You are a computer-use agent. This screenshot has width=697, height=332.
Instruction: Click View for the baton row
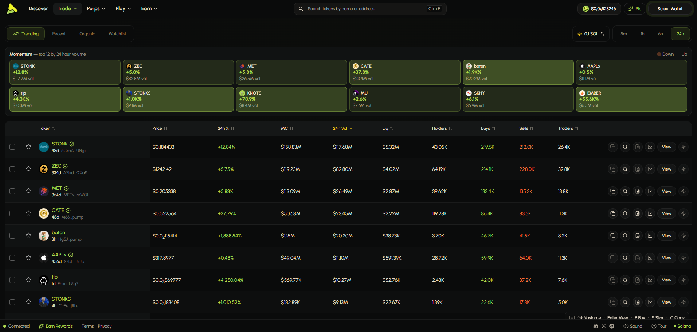(x=667, y=236)
